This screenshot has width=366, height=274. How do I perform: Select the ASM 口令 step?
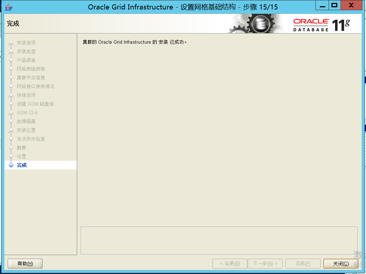coord(27,113)
